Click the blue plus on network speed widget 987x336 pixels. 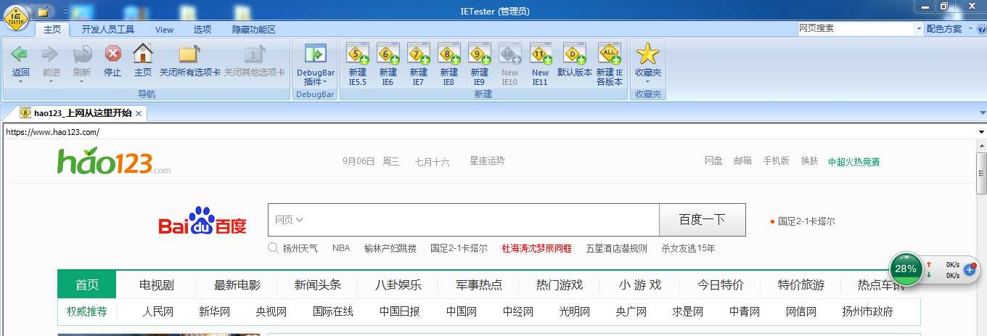969,270
